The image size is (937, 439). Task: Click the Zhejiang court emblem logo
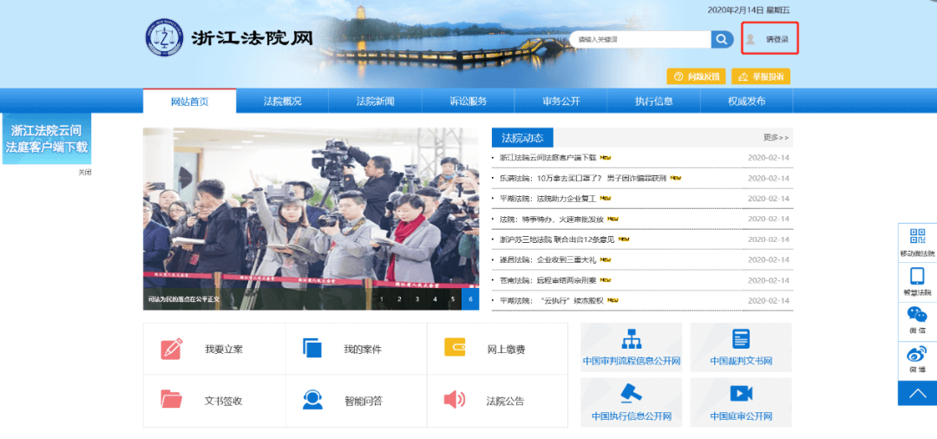click(163, 37)
